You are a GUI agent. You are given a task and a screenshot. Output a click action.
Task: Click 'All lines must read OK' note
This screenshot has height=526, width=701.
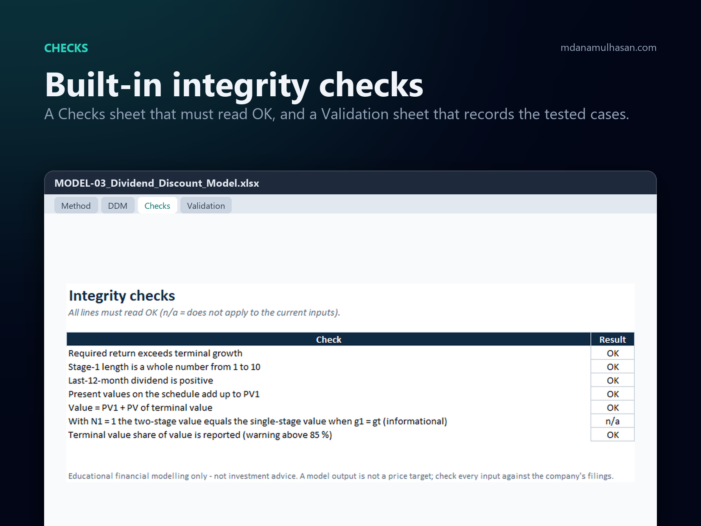click(204, 313)
